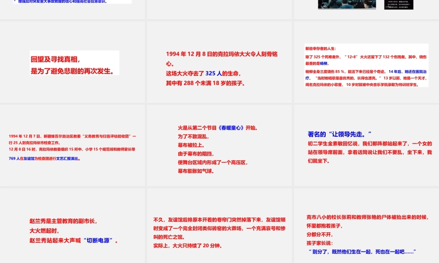Click the blue line starting 769 人在友谊馆

click(x=45, y=159)
